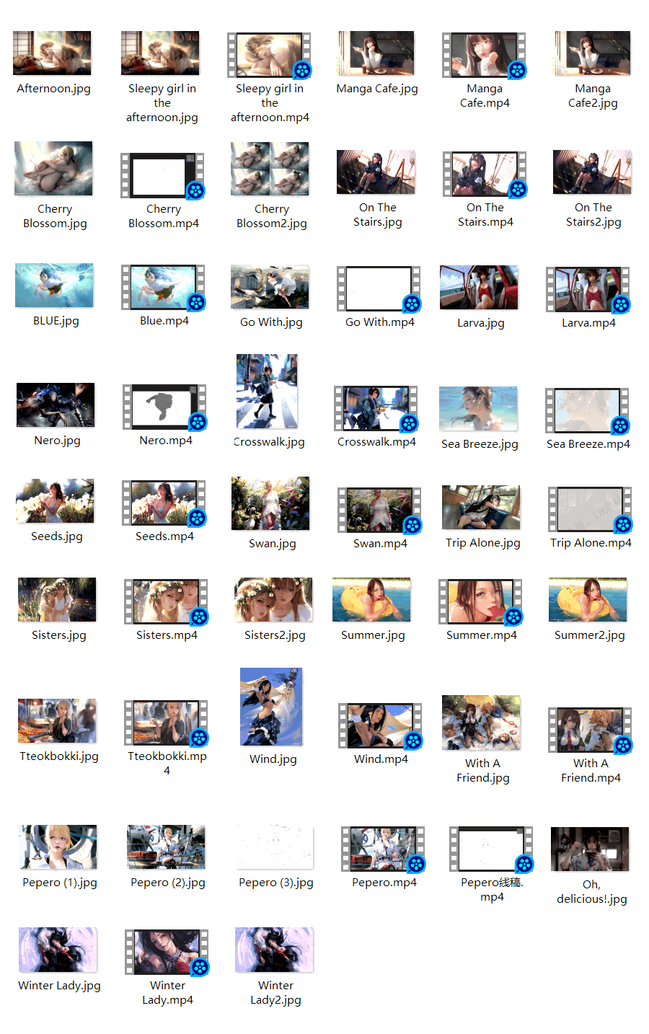Select the Wind.jpg portrait thumbnail

272,707
